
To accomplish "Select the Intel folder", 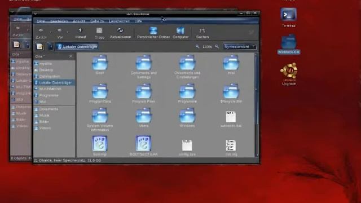I will coord(231,65).
